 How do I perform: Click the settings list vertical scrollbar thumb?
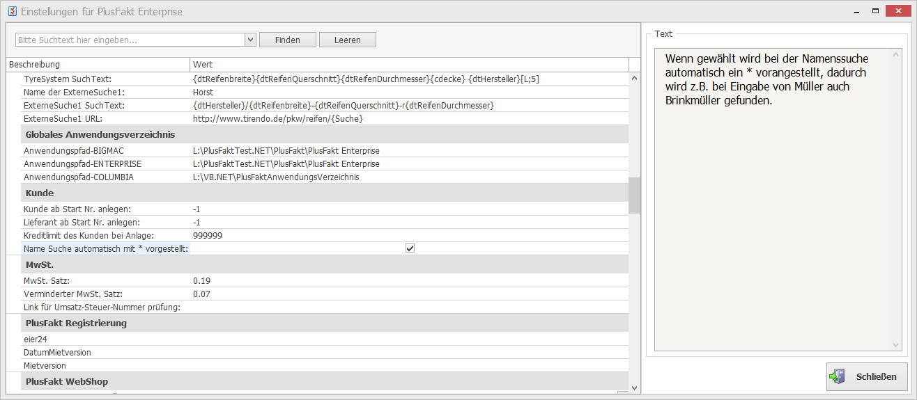(x=635, y=195)
